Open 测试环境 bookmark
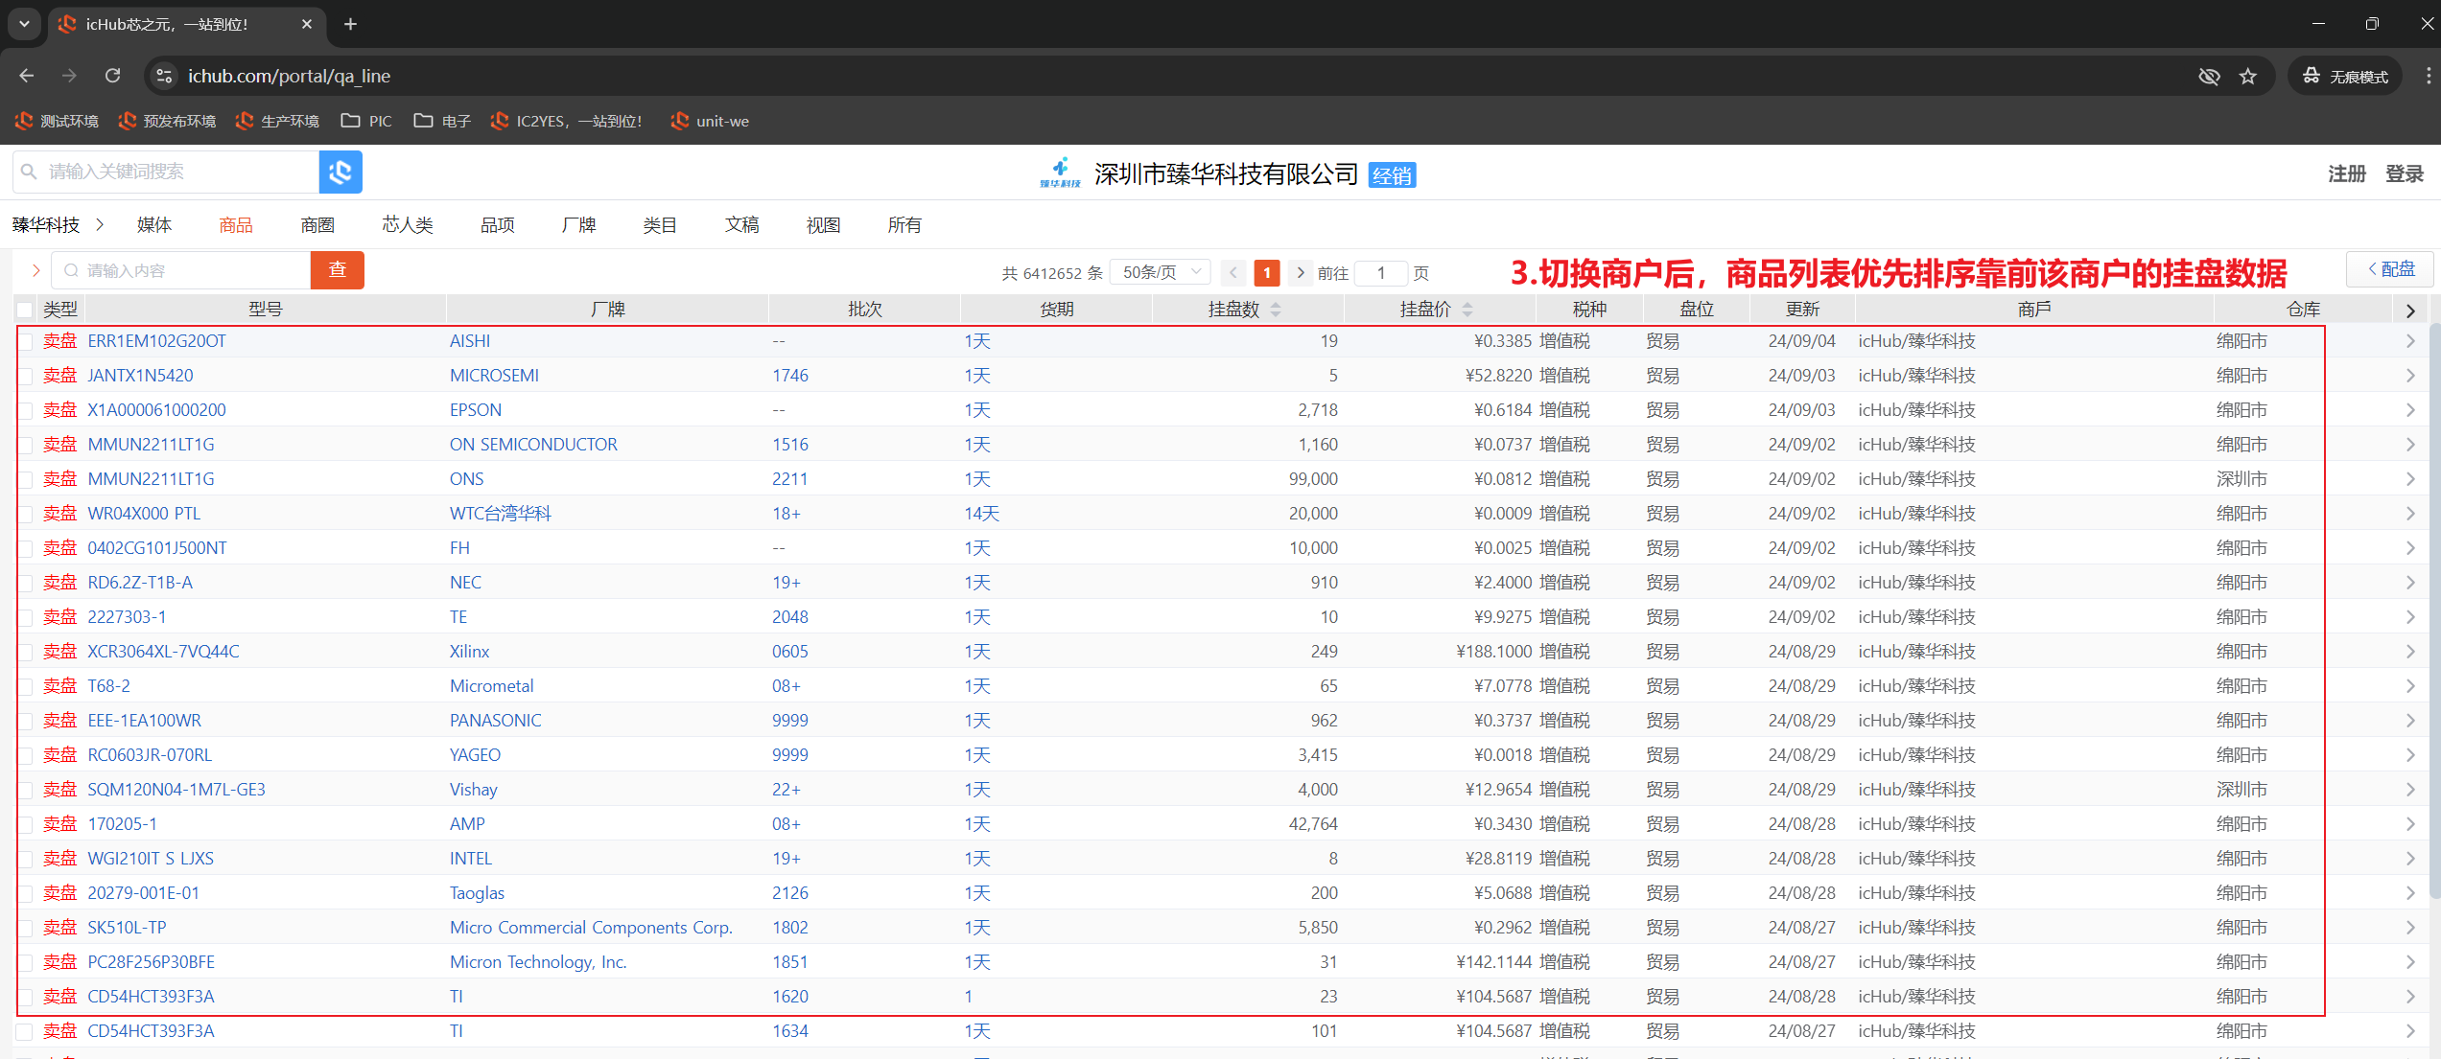Image resolution: width=2441 pixels, height=1059 pixels. tap(57, 121)
